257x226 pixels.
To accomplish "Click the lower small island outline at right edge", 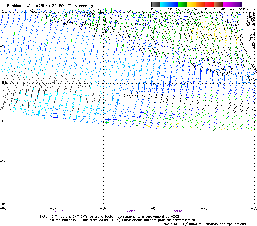I will 251,38.
